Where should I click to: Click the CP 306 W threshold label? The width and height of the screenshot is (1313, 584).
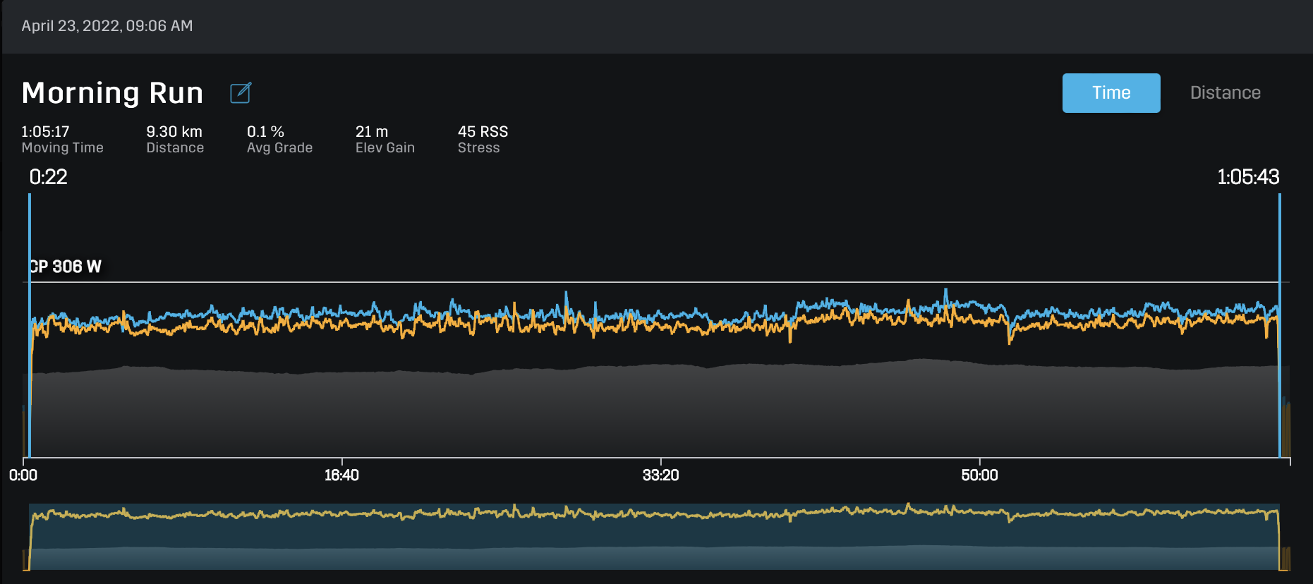tap(66, 267)
